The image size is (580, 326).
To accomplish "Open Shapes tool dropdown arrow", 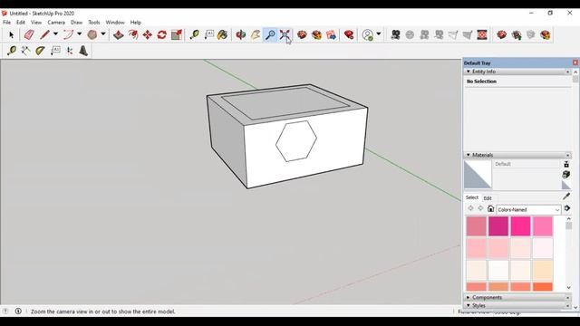I will coord(103,34).
